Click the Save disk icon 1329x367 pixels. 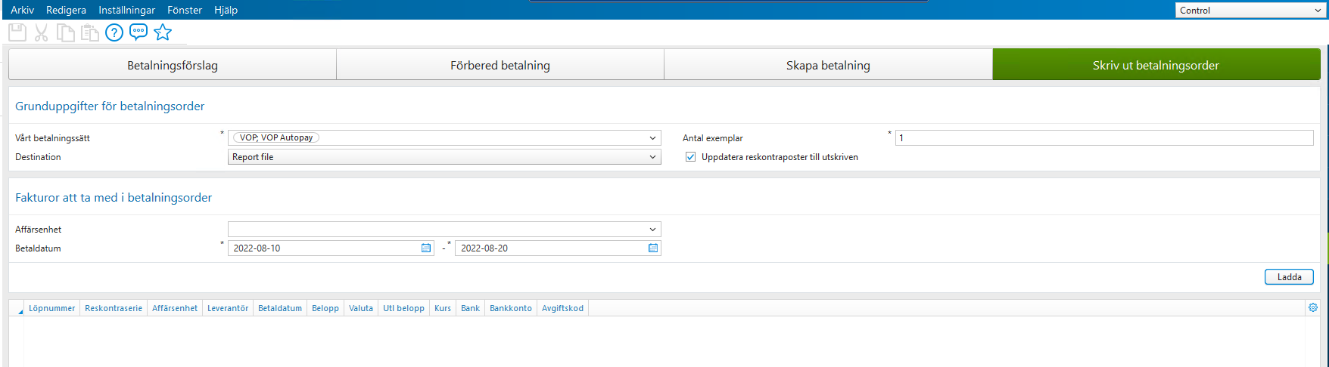17,32
